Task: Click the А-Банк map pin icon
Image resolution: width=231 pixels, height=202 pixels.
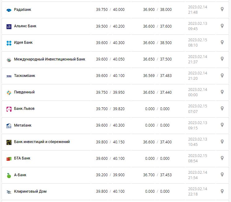Action: [x=222, y=175]
